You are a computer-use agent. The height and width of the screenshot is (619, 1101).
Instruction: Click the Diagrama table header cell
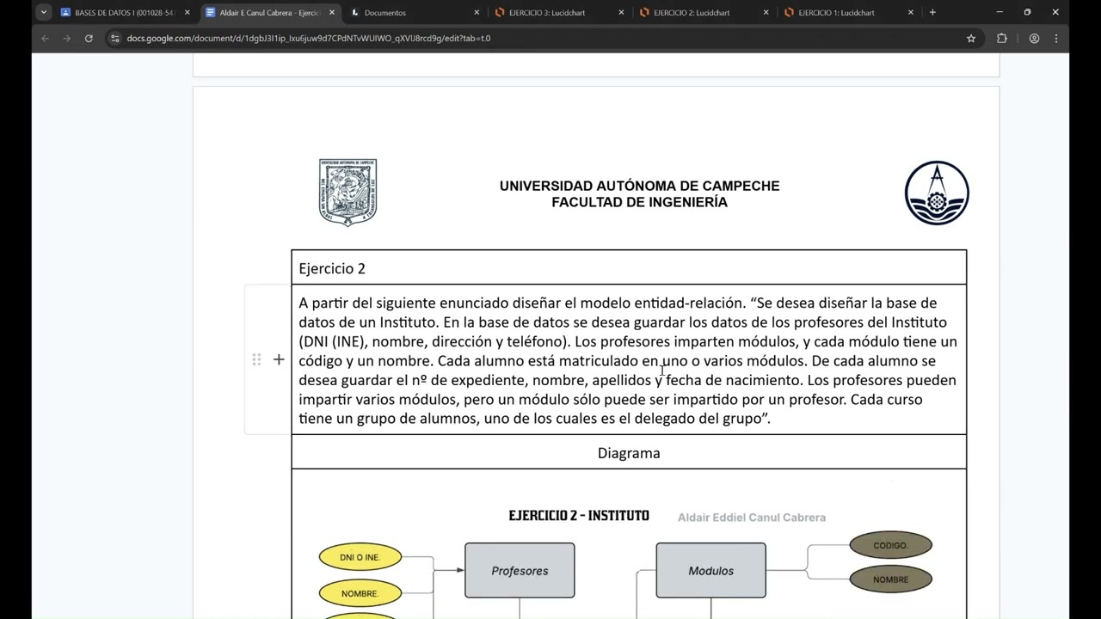point(629,452)
